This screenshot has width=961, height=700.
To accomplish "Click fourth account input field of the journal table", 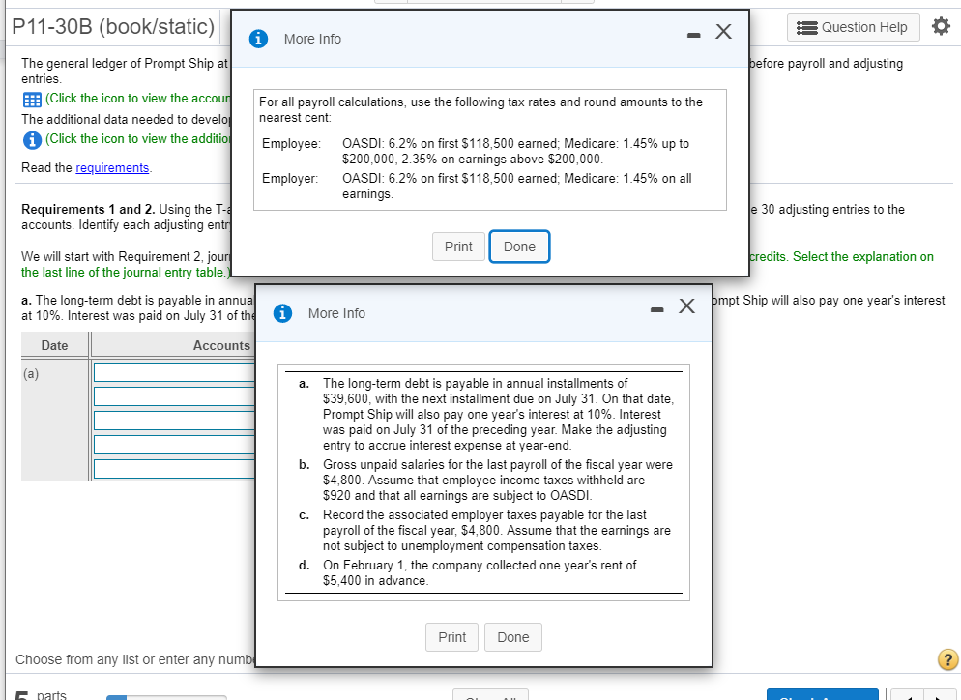I will point(175,445).
